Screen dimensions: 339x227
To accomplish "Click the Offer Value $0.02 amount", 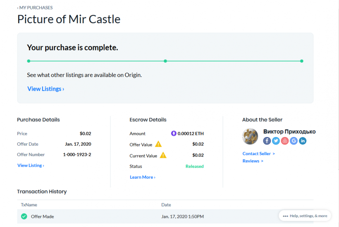I will [198, 144].
